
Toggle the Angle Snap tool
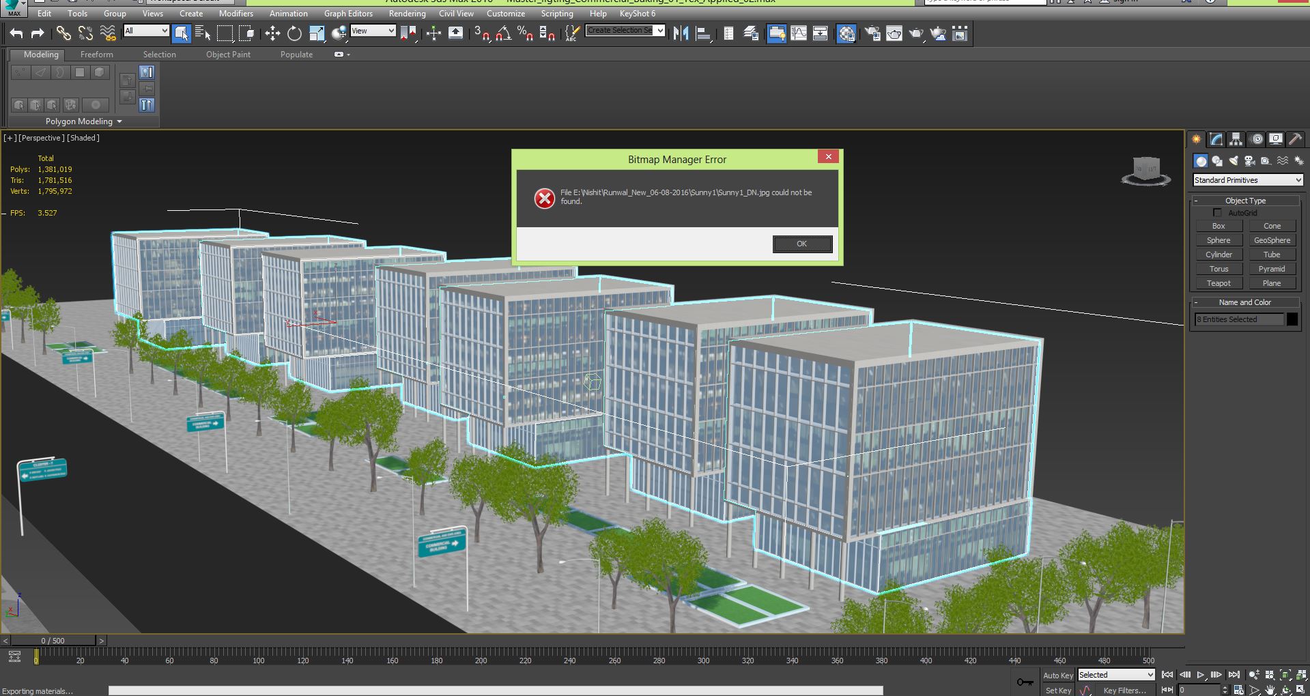click(x=503, y=33)
